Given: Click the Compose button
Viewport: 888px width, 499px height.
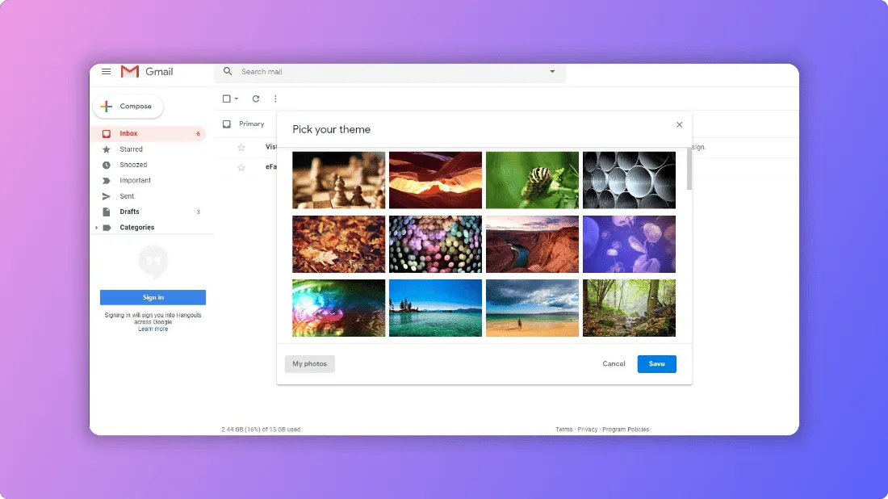Looking at the screenshot, I should pyautogui.click(x=128, y=107).
